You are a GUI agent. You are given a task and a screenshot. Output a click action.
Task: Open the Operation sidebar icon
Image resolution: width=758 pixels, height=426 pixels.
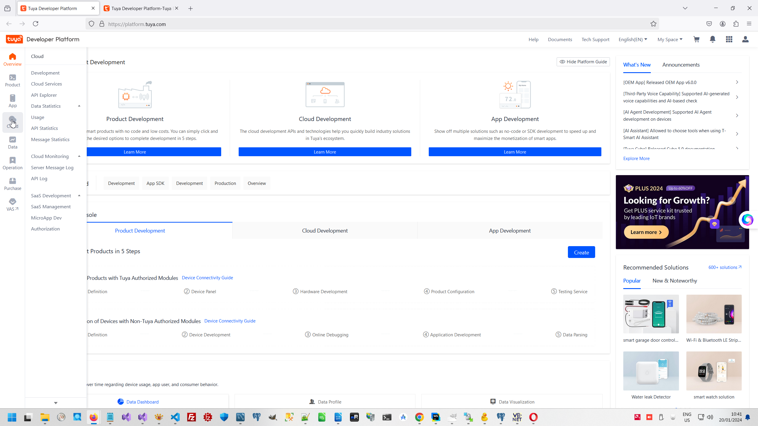point(12,163)
